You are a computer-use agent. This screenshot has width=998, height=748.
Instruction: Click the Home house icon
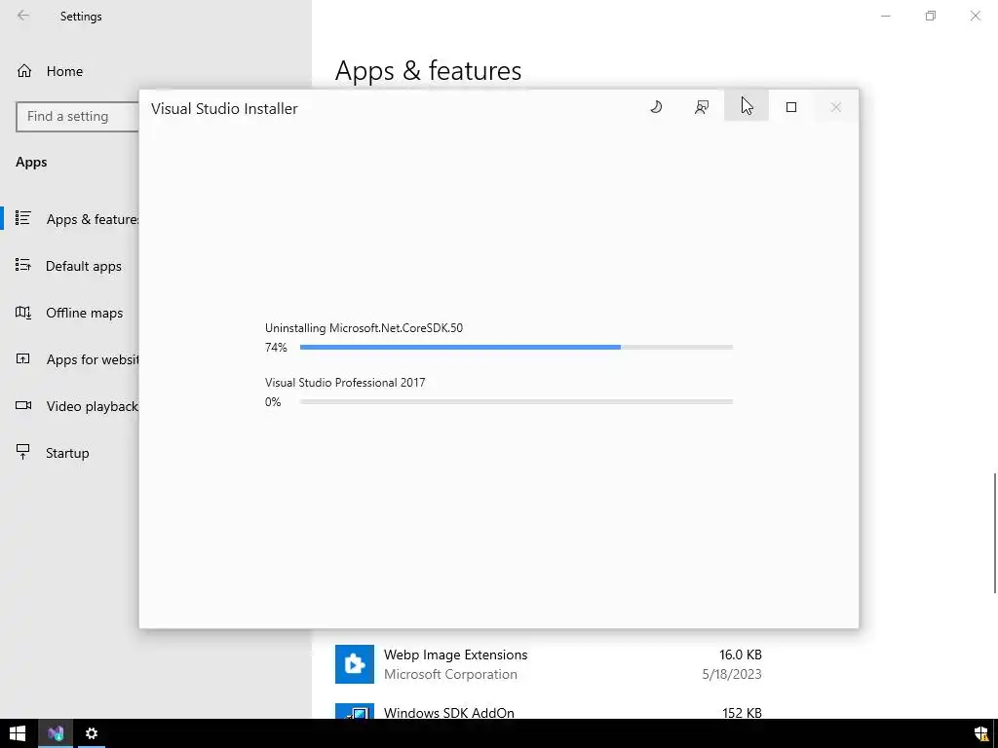click(24, 70)
